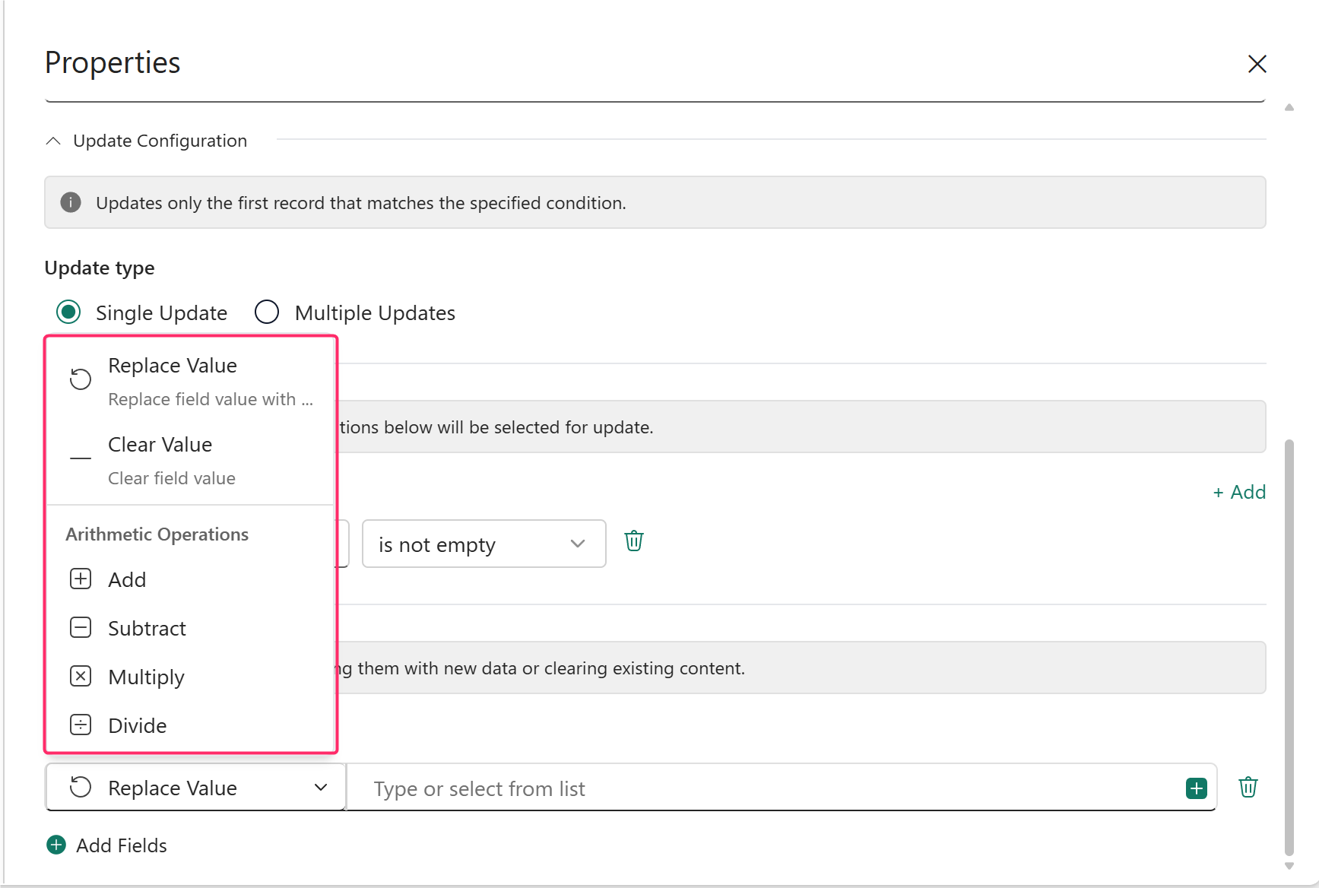
Task: Click the + Add condition link
Action: pos(1239,492)
